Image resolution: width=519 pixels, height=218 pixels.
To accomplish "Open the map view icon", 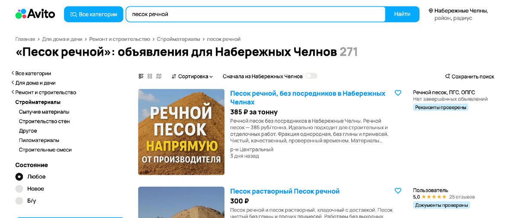I will click(159, 76).
